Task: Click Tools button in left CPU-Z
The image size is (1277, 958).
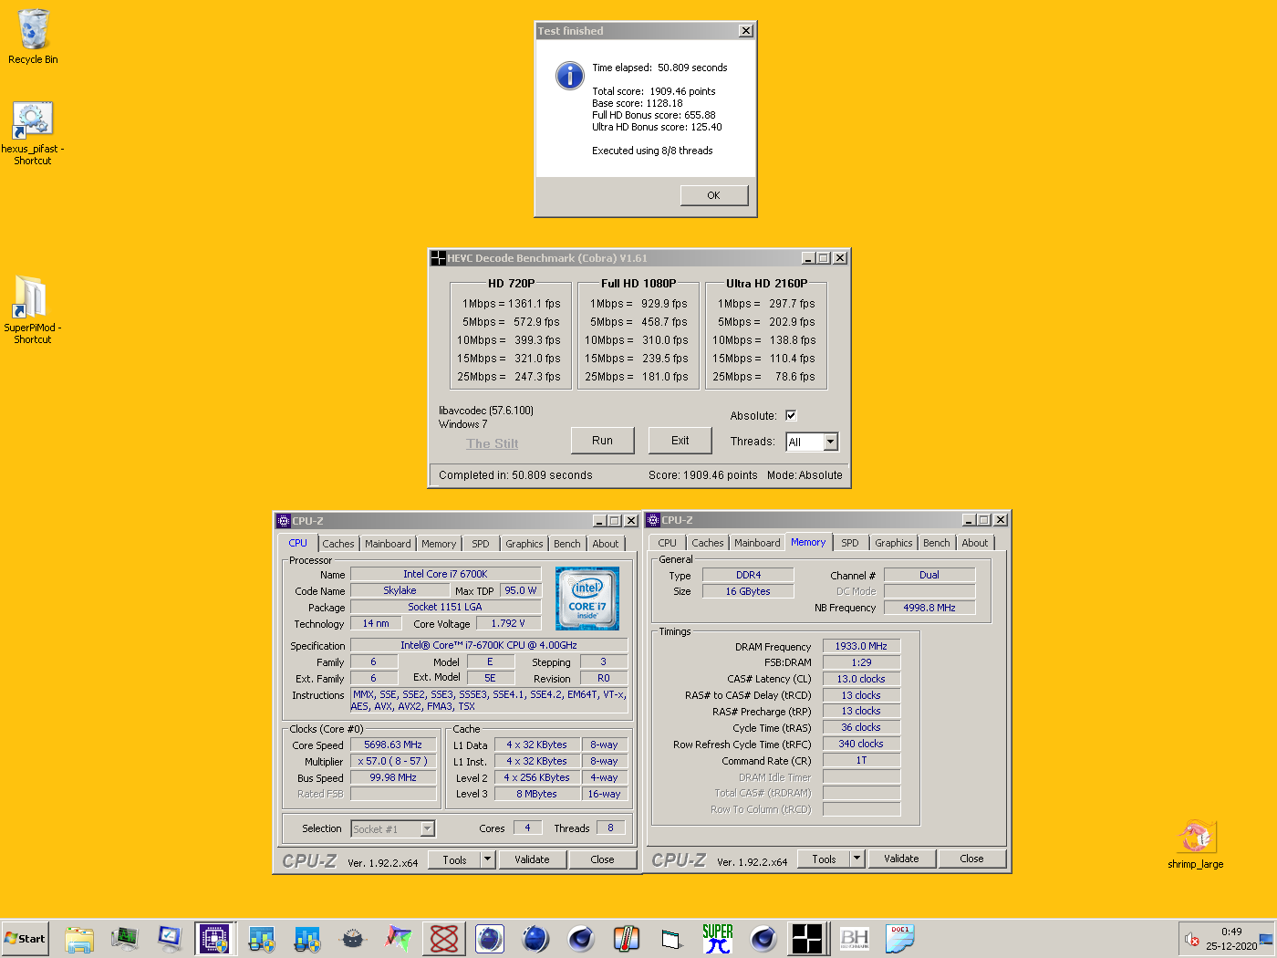Action: click(x=454, y=859)
